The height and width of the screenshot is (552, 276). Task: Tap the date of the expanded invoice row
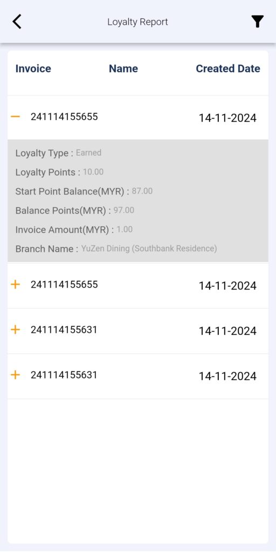coord(227,118)
